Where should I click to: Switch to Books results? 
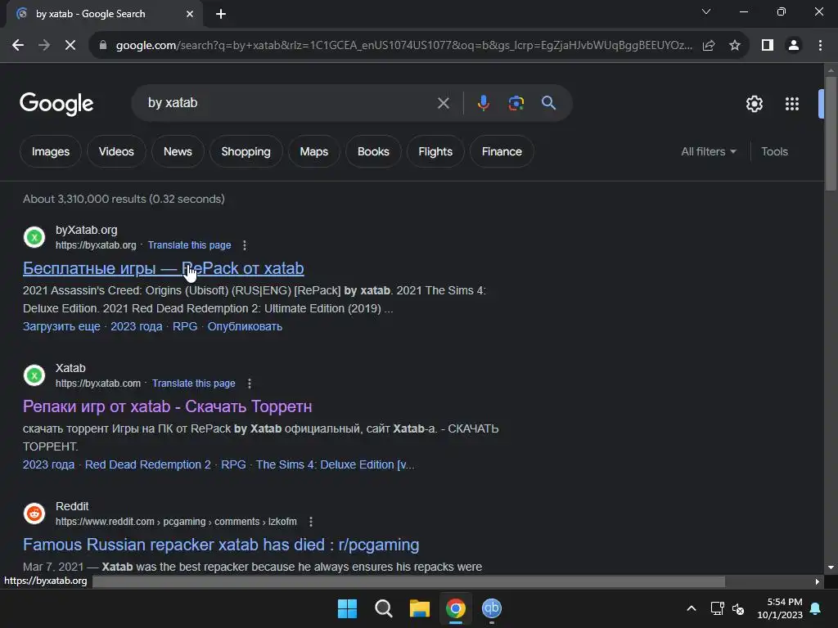[373, 151]
